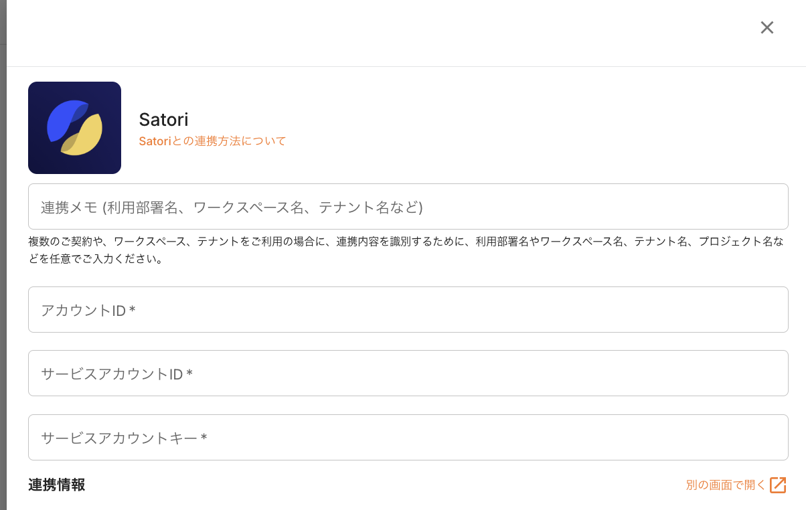Close the Satori integration dialog
The height and width of the screenshot is (510, 806).
click(767, 27)
